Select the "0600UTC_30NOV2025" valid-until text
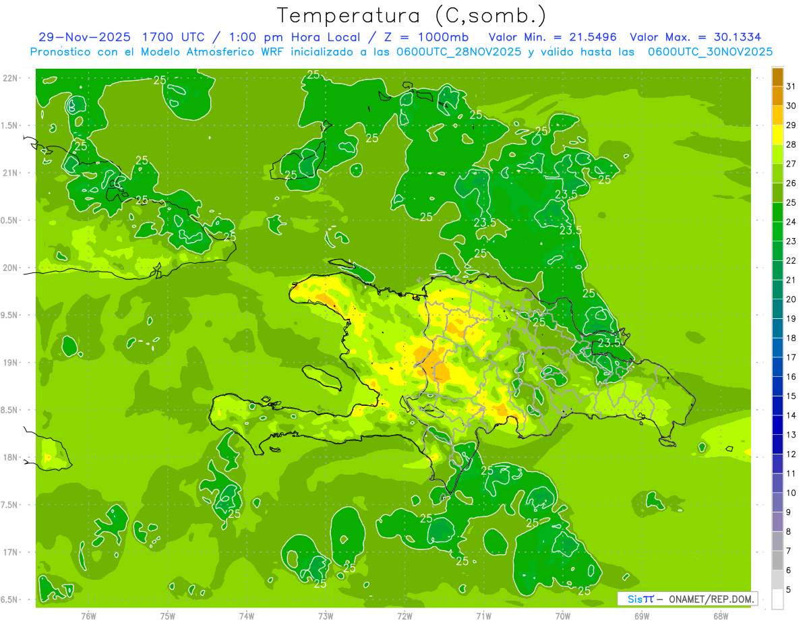 [x=710, y=51]
